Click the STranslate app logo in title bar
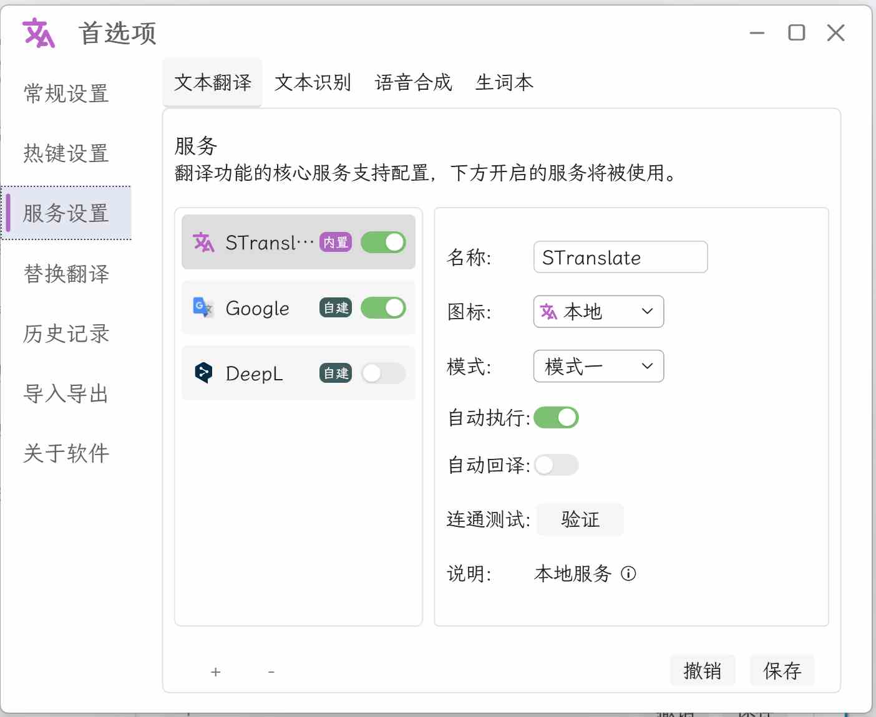Viewport: 876px width, 717px height. click(39, 33)
